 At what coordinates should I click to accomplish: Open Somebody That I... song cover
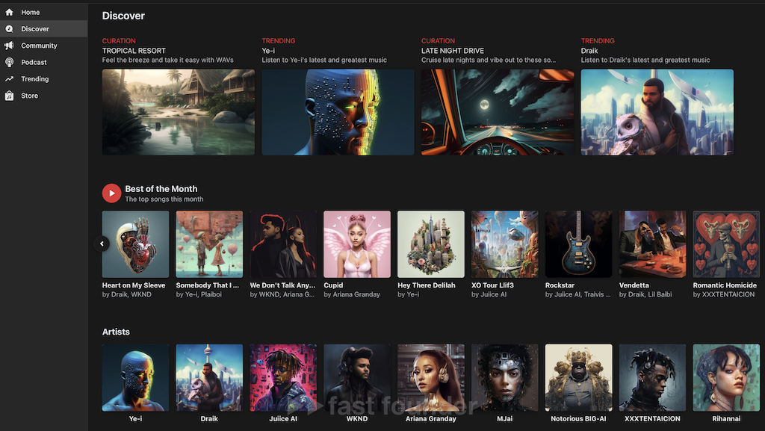point(209,244)
